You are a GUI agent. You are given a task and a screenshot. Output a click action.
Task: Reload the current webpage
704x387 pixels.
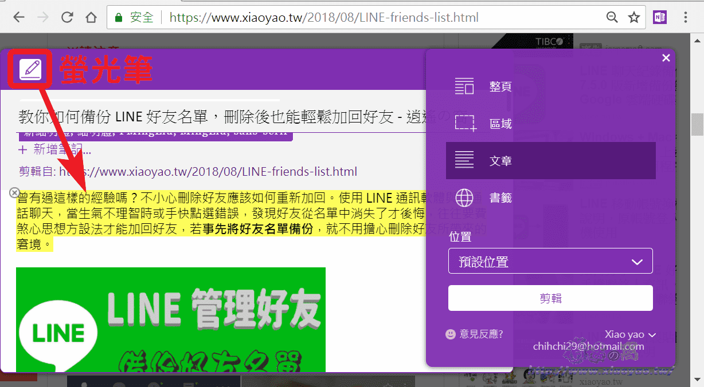[67, 17]
